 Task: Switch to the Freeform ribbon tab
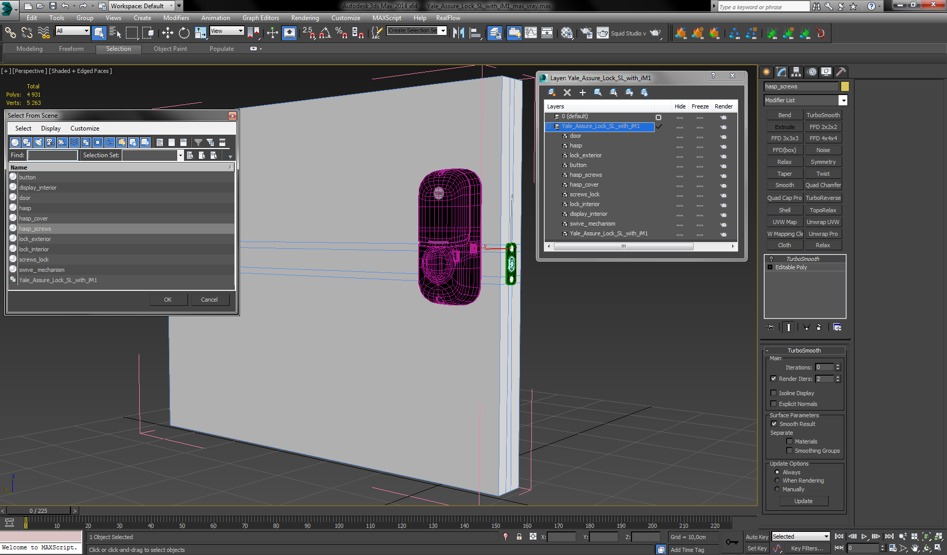pyautogui.click(x=71, y=49)
